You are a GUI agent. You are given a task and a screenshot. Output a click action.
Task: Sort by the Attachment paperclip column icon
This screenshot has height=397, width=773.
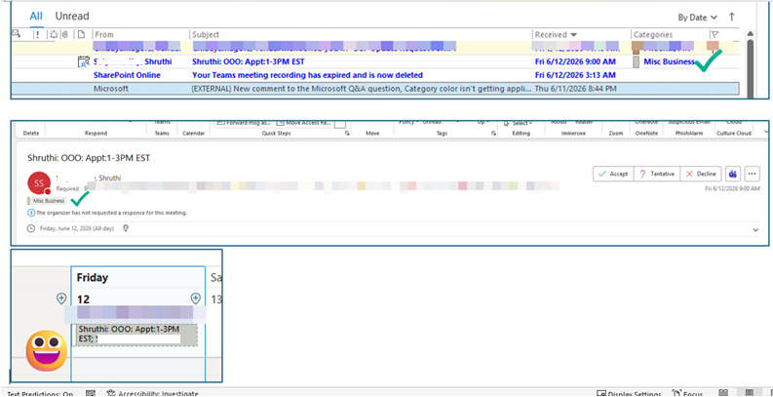(64, 34)
